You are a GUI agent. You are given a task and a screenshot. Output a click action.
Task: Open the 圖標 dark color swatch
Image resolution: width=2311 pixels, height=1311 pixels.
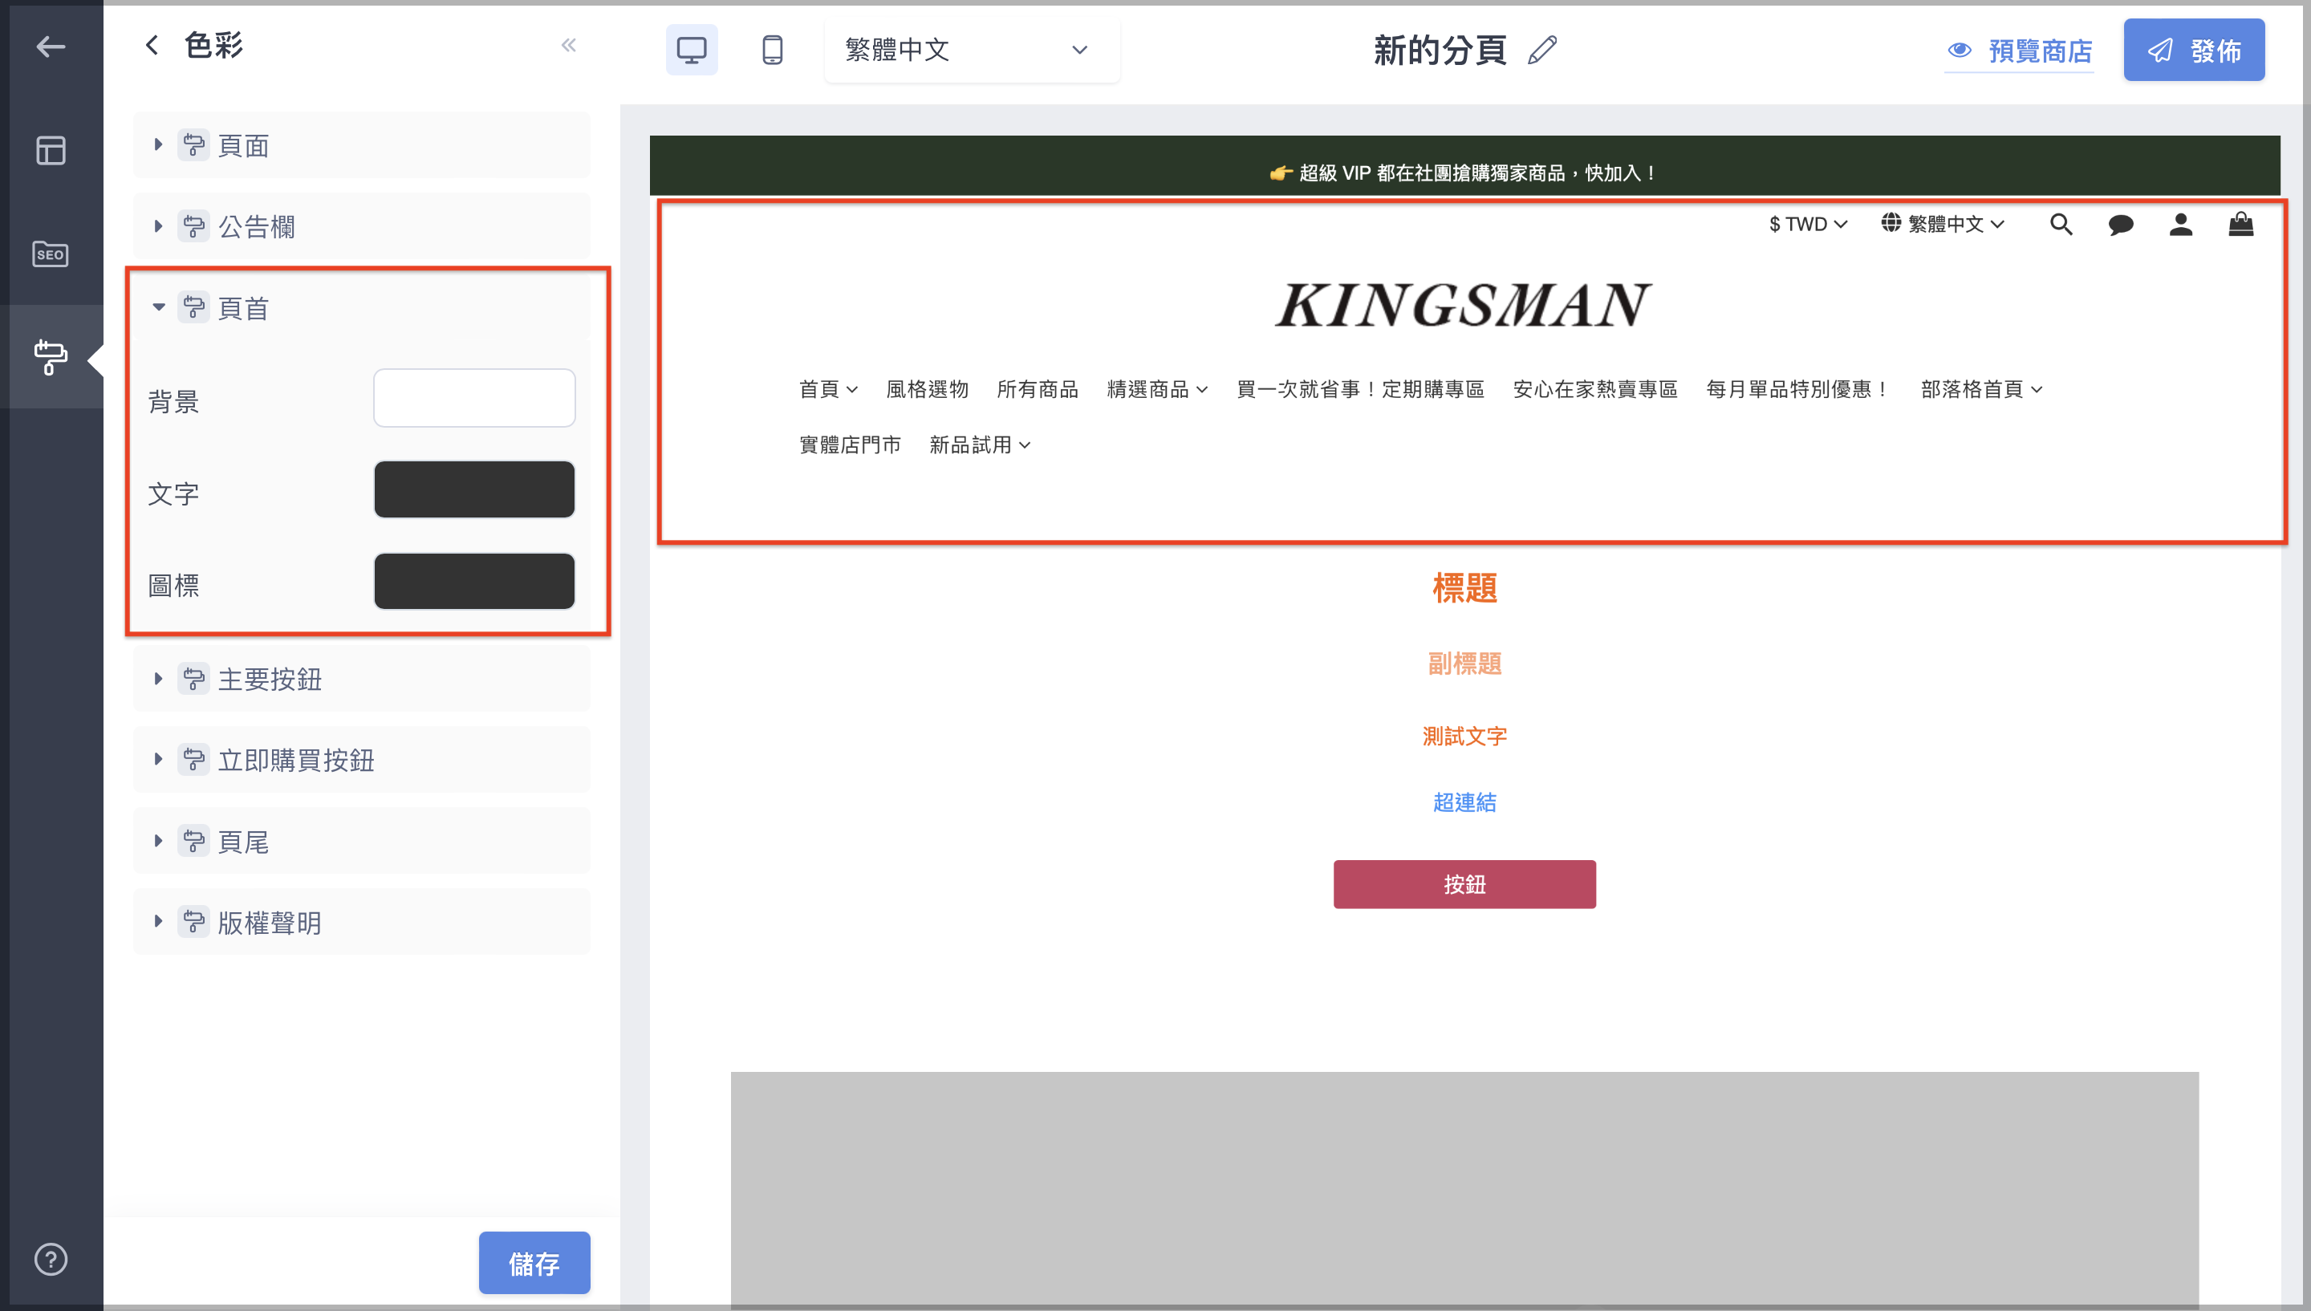[474, 582]
